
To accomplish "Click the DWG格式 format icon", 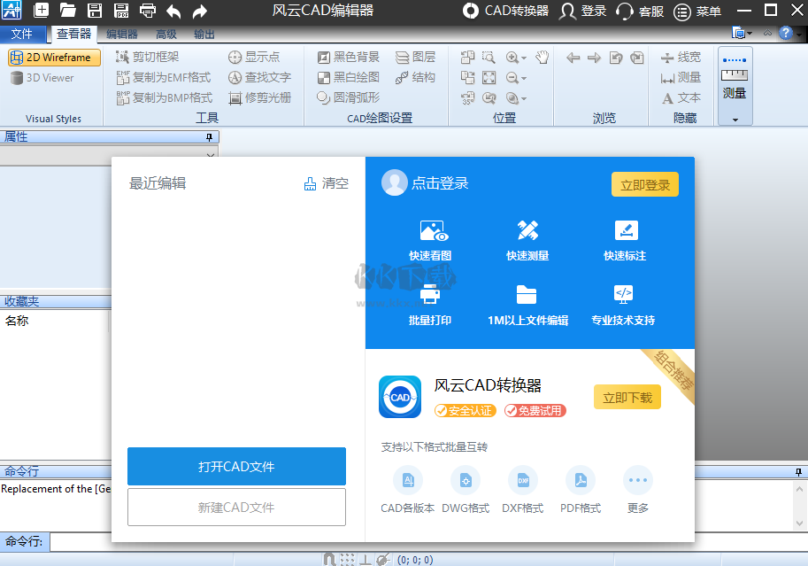I will coord(466,481).
